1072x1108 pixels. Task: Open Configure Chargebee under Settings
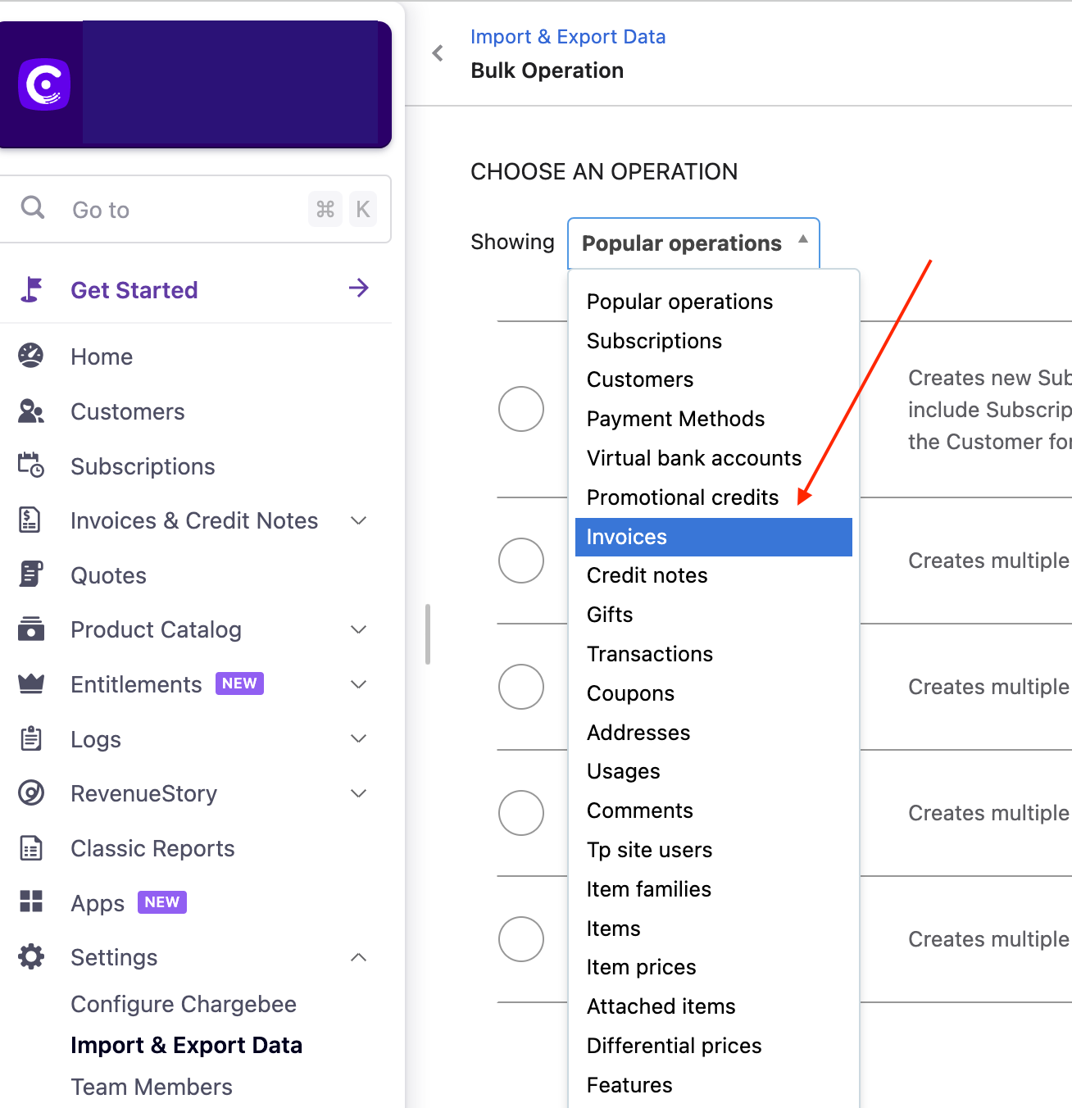click(184, 1004)
